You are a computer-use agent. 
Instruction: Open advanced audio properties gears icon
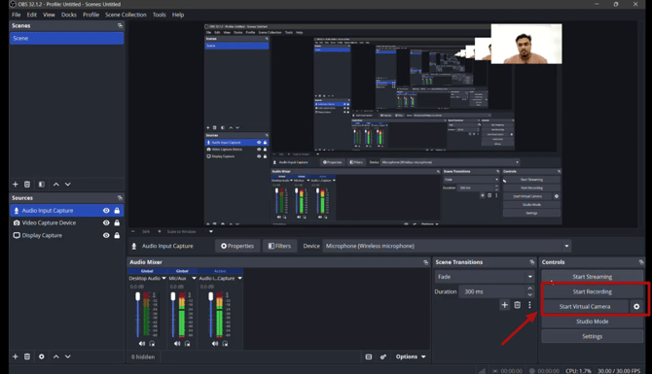point(383,357)
